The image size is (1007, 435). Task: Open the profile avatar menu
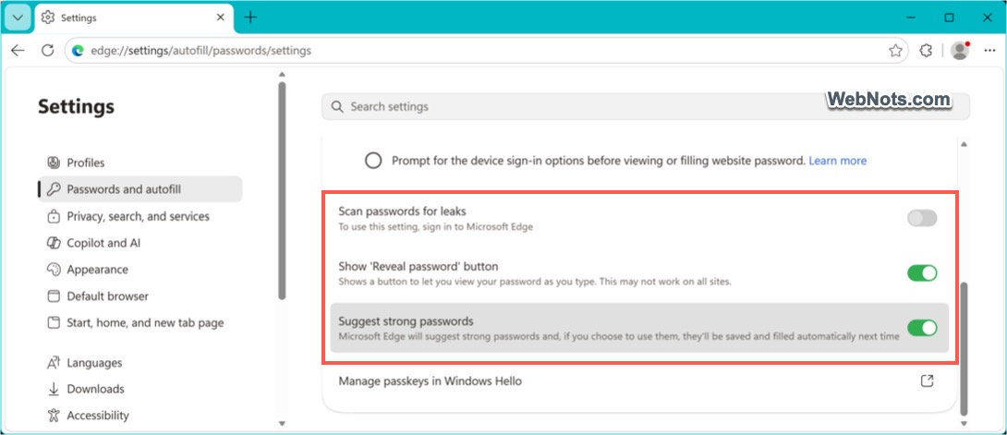960,51
